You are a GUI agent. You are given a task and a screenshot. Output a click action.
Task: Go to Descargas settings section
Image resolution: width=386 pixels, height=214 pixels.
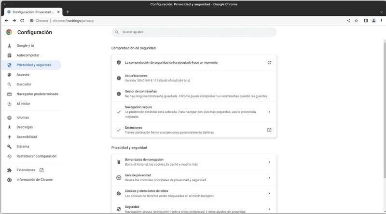25,127
